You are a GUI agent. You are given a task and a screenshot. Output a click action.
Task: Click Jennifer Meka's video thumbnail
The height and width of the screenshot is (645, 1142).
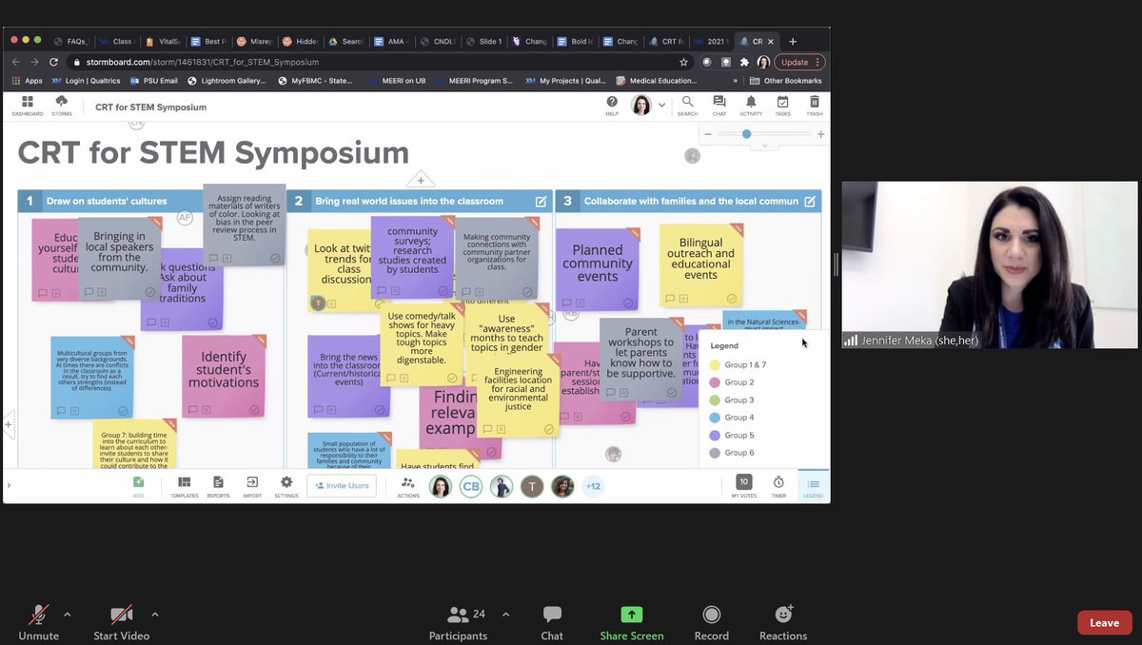tap(990, 264)
